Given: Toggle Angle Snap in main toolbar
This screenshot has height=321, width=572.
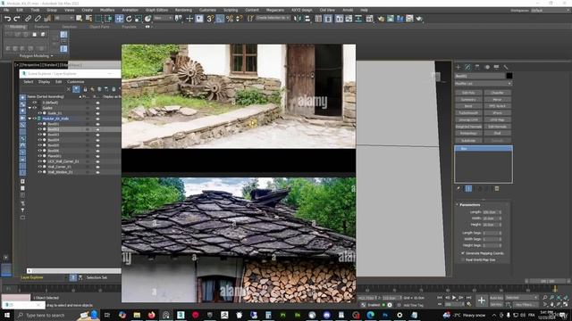Looking at the screenshot, I should [x=220, y=19].
